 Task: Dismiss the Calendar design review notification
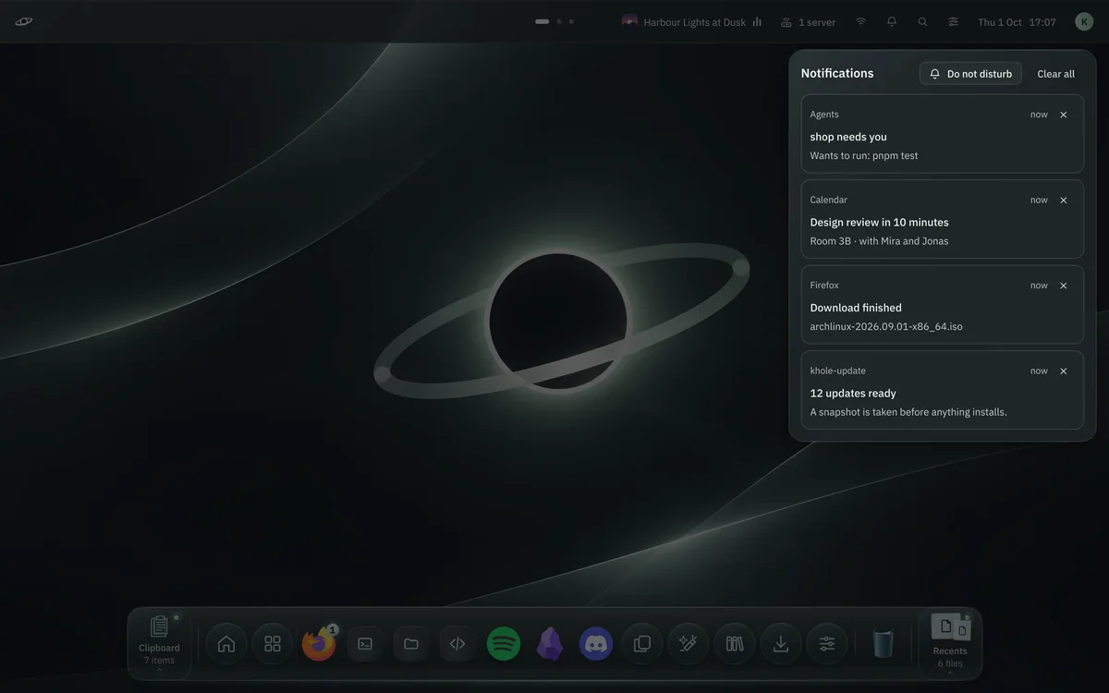pyautogui.click(x=1063, y=200)
